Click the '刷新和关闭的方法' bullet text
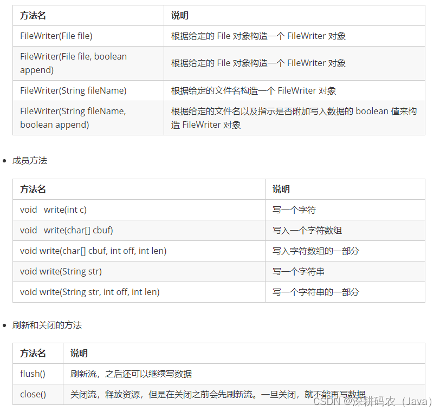 click(47, 325)
